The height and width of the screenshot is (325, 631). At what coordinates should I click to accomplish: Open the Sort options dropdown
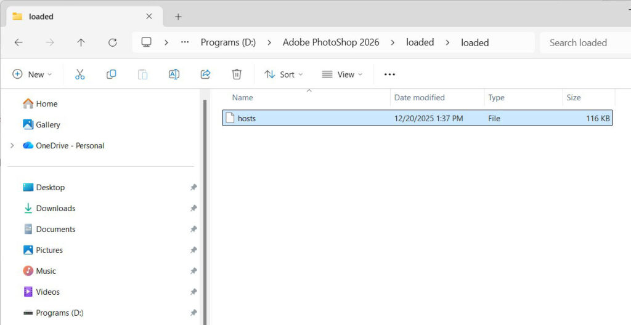click(283, 74)
